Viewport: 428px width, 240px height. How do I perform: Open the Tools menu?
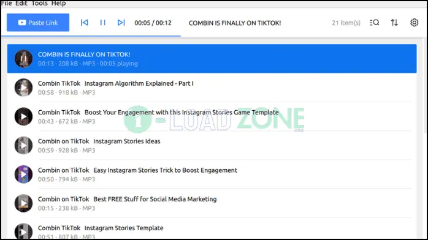pos(40,3)
